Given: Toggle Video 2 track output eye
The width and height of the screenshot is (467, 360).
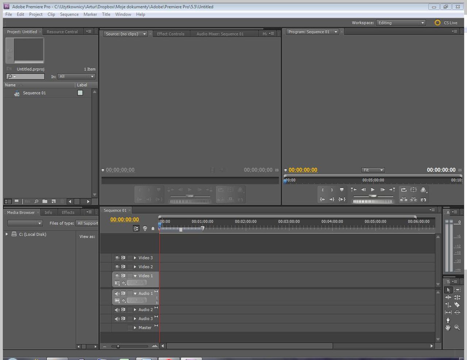Looking at the screenshot, I should click(x=117, y=267).
